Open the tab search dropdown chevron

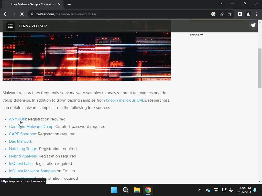pos(221,4)
